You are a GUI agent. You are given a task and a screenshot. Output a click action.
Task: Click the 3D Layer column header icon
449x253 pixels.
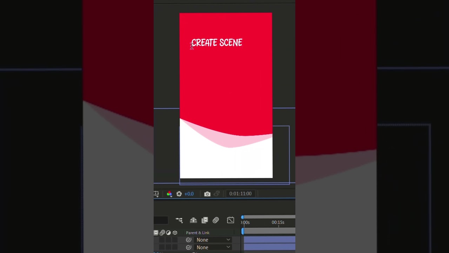point(175,233)
